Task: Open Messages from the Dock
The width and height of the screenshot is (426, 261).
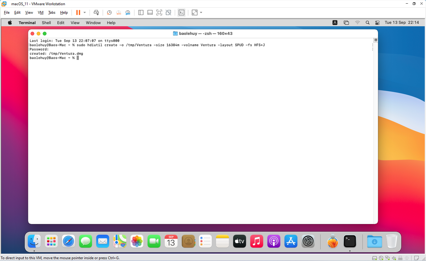Action: [x=86, y=241]
